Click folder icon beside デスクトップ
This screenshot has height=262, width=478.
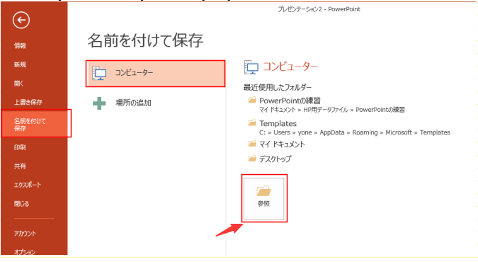click(x=252, y=159)
